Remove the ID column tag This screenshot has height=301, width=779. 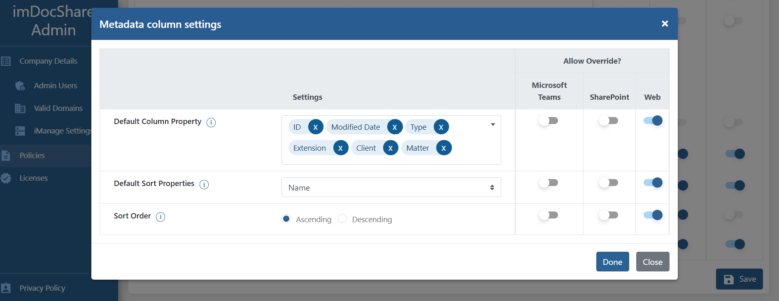point(316,127)
